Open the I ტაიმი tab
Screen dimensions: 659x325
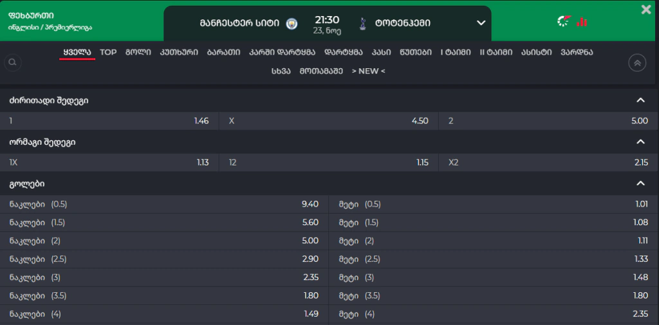(x=456, y=53)
